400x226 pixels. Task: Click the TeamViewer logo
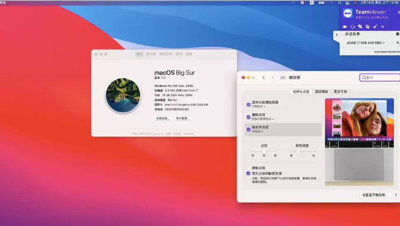click(347, 13)
